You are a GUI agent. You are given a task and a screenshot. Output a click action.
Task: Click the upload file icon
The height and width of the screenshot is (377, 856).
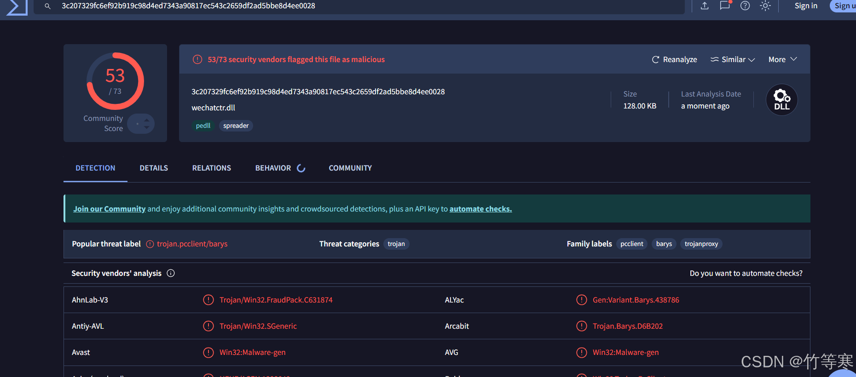tap(705, 6)
